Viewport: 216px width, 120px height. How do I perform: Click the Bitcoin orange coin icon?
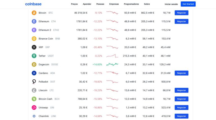pyautogui.click(x=34, y=13)
